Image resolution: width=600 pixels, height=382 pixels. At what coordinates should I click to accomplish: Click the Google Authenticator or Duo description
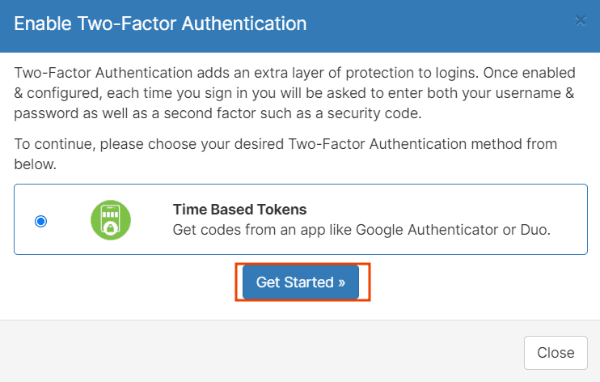(361, 230)
